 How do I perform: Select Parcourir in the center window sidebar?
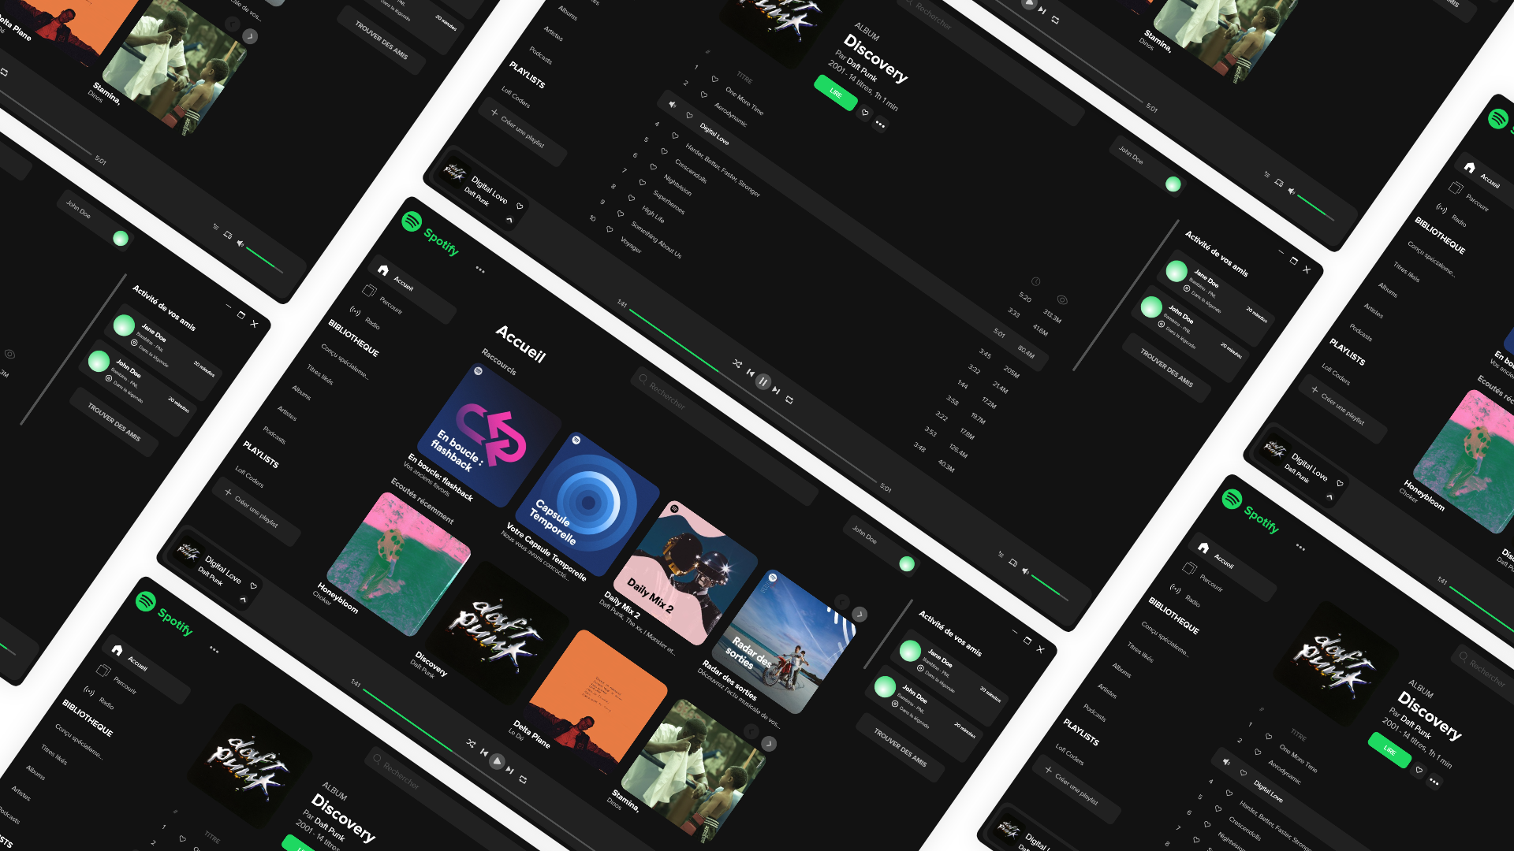390,304
